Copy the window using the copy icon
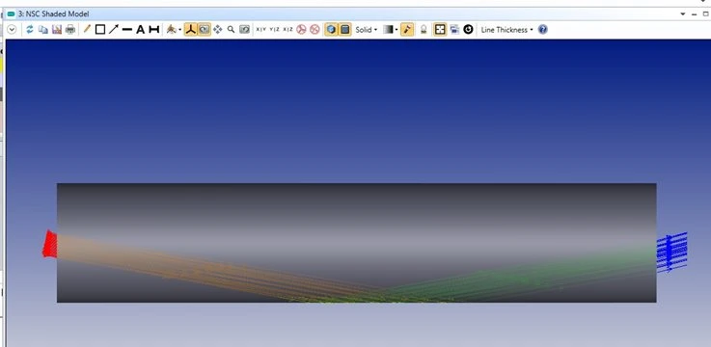This screenshot has width=711, height=347. tap(43, 30)
